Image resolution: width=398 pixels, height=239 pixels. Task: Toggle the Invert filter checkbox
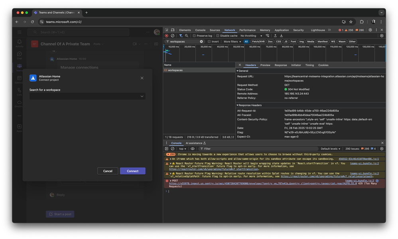[210, 41]
